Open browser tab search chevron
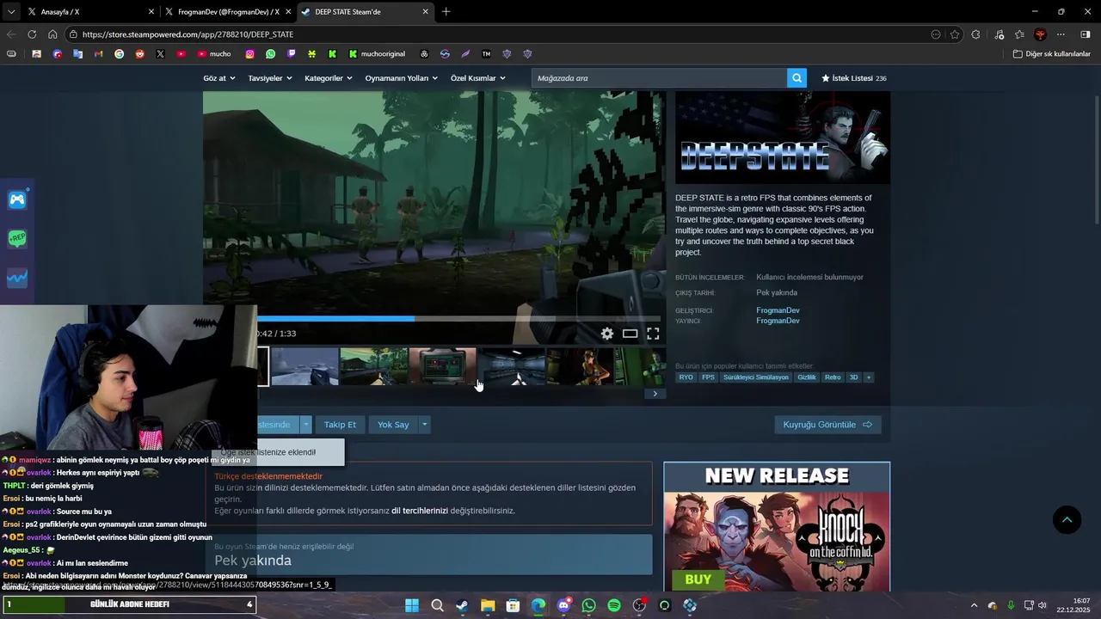 click(x=10, y=12)
